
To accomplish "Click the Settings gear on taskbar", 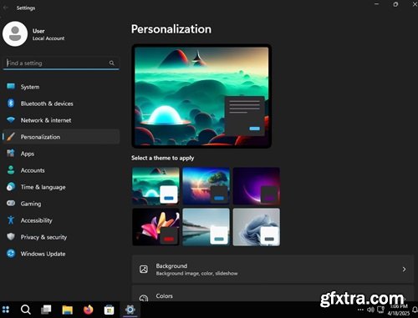I will pyautogui.click(x=130, y=310).
